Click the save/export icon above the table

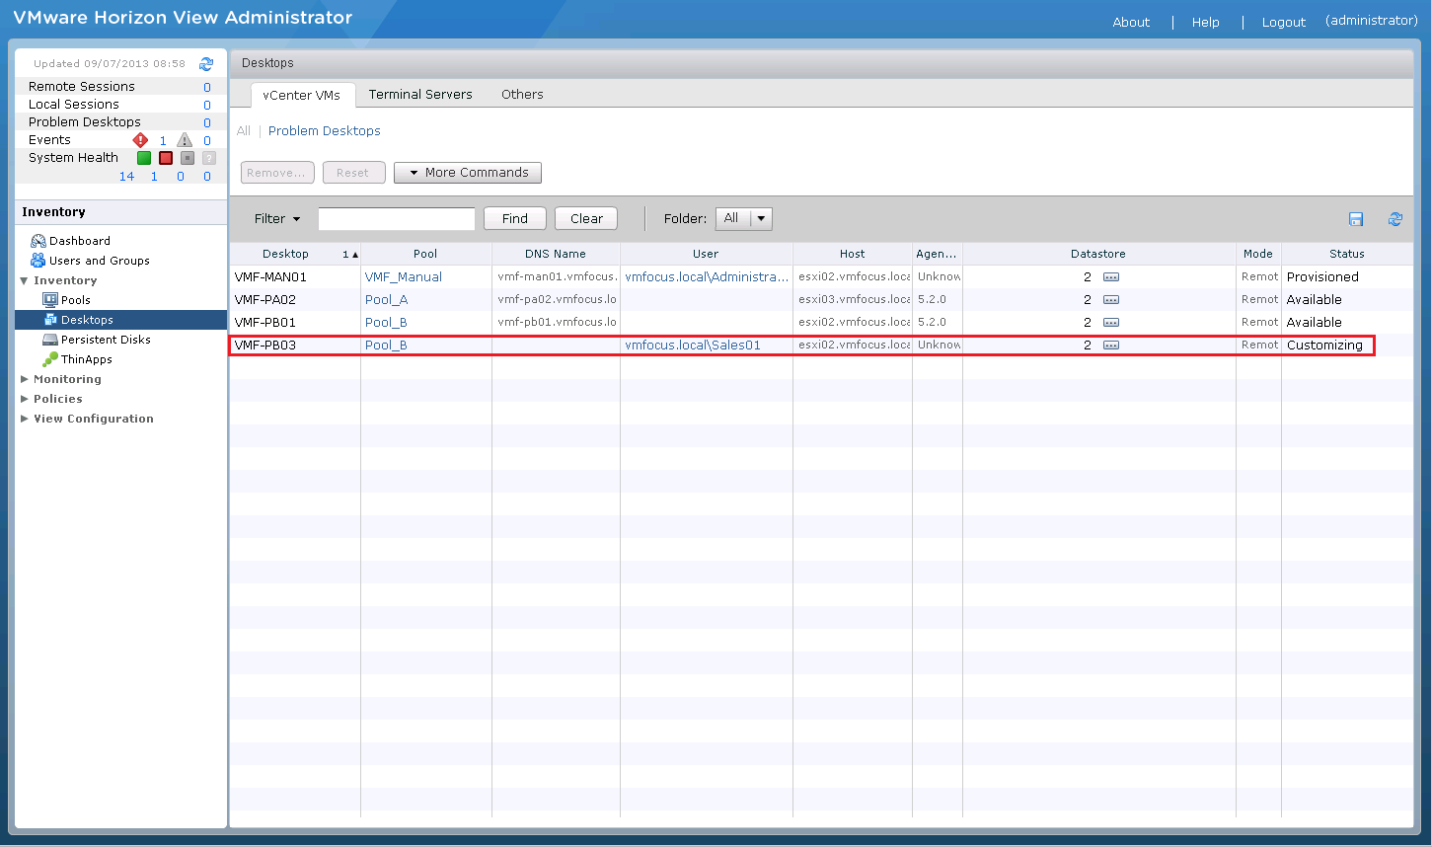1356,219
